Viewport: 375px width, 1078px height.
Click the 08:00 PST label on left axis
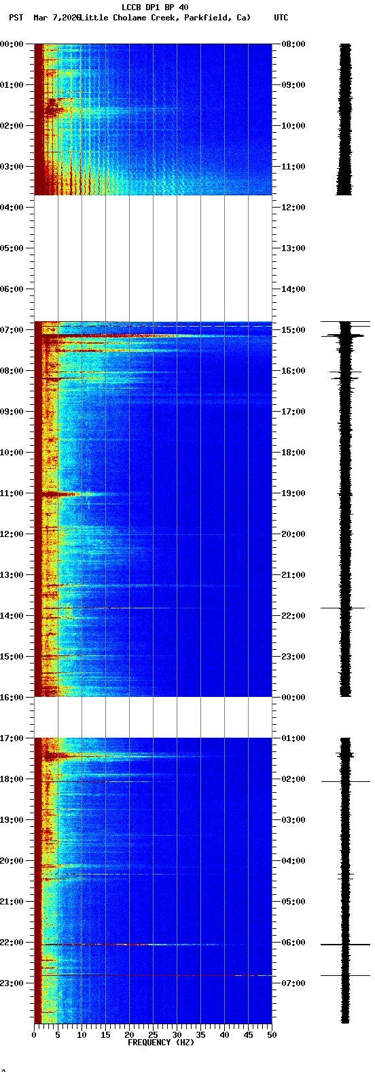(x=12, y=371)
